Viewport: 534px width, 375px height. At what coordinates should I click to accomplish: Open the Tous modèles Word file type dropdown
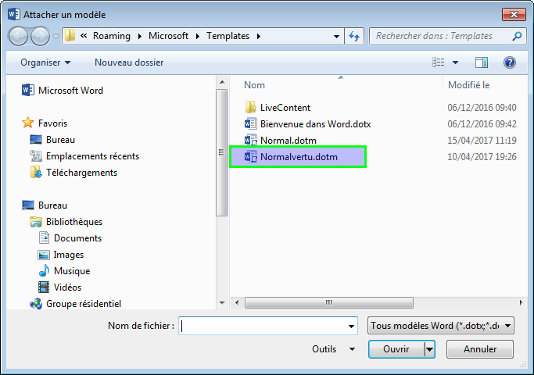click(x=441, y=326)
